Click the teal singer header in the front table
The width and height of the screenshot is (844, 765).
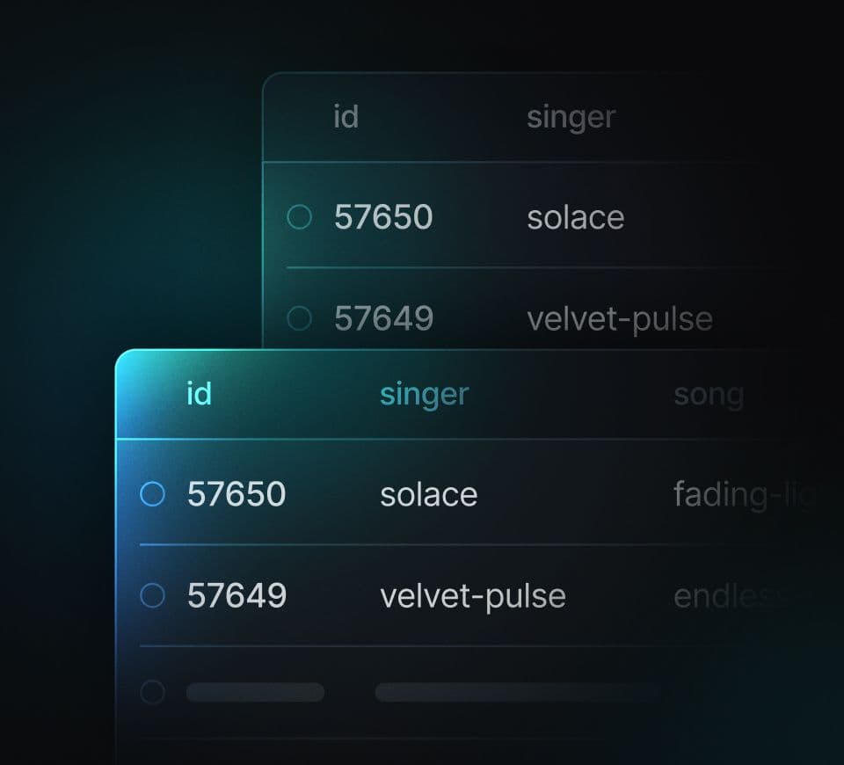click(x=424, y=394)
